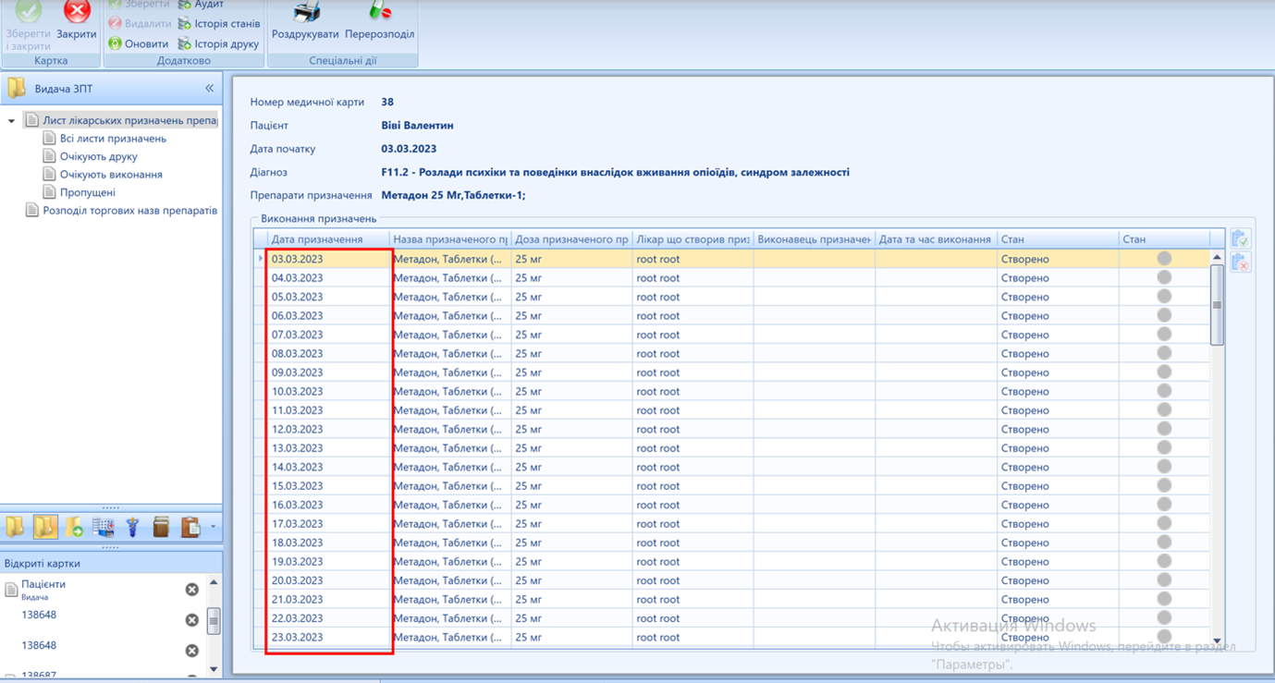Open Розподіл торгових назв препаратів
Screen dimensions: 1275x683
point(121,211)
